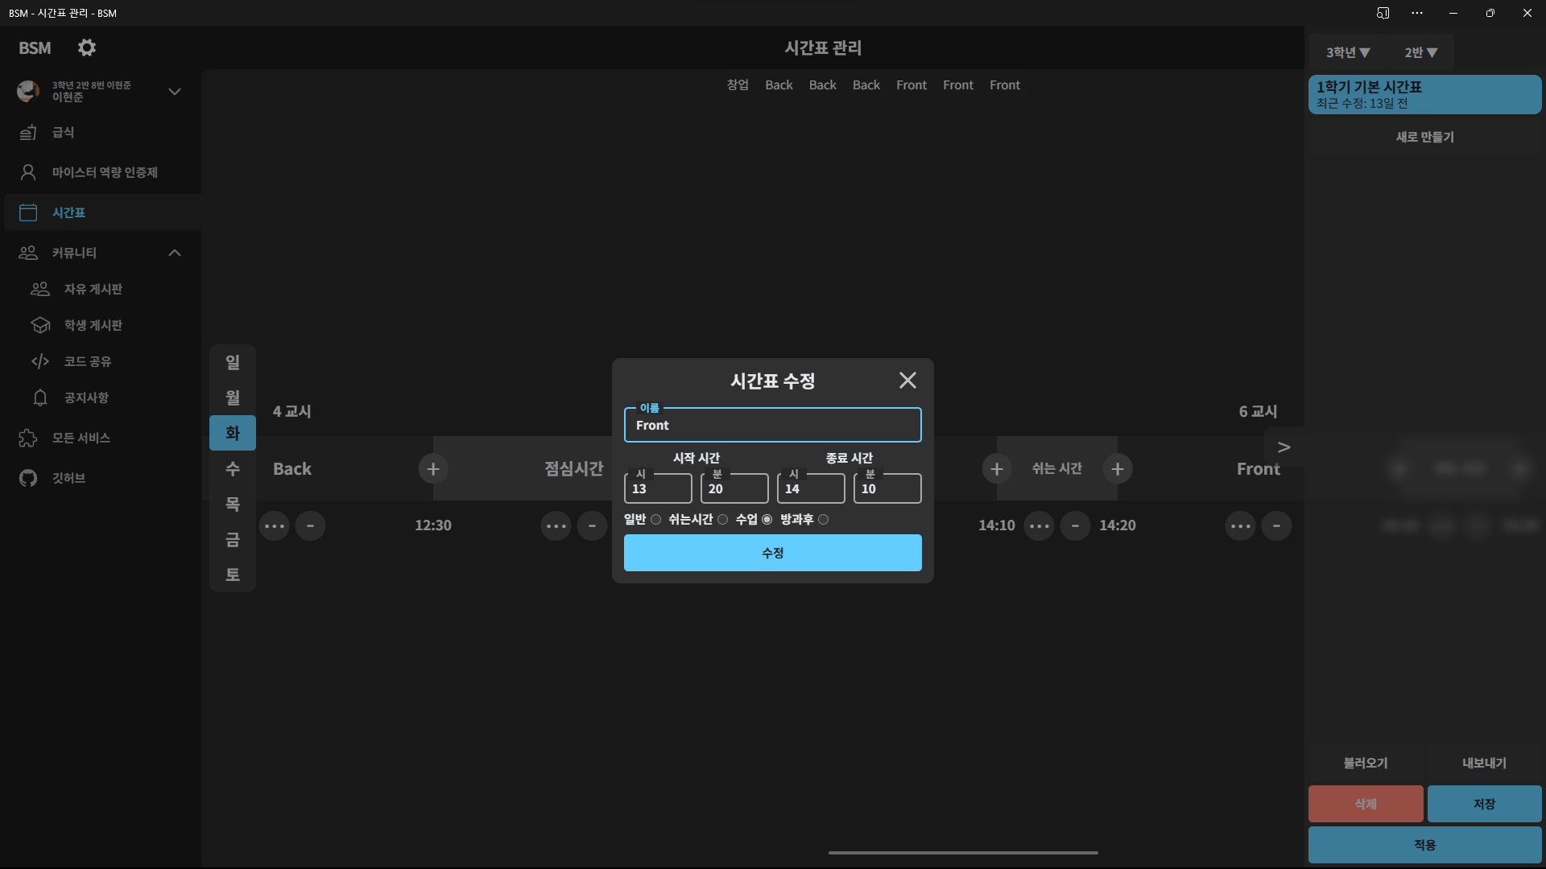Open the 깃허브 GitHub sidebar icon

[x=28, y=478]
